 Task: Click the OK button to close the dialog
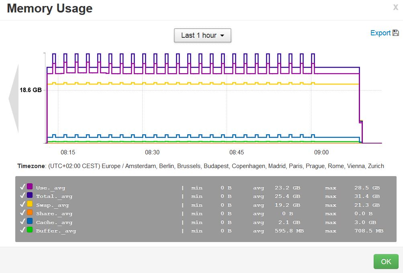point(385,261)
